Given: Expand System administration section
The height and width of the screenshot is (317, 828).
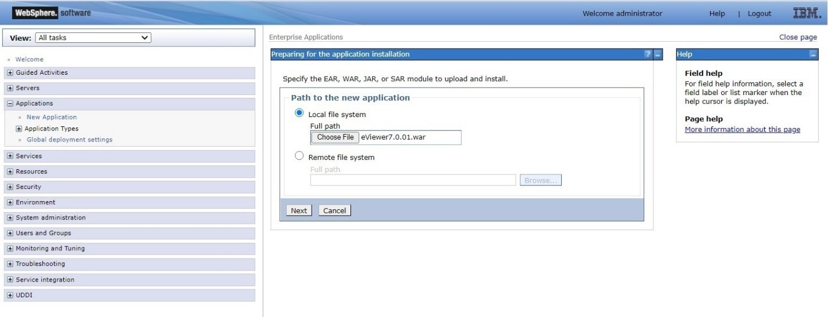Looking at the screenshot, I should [x=10, y=218].
